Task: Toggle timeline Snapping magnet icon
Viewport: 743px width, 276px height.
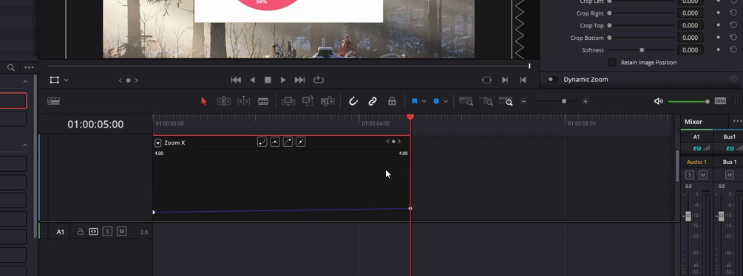Action: pos(353,101)
